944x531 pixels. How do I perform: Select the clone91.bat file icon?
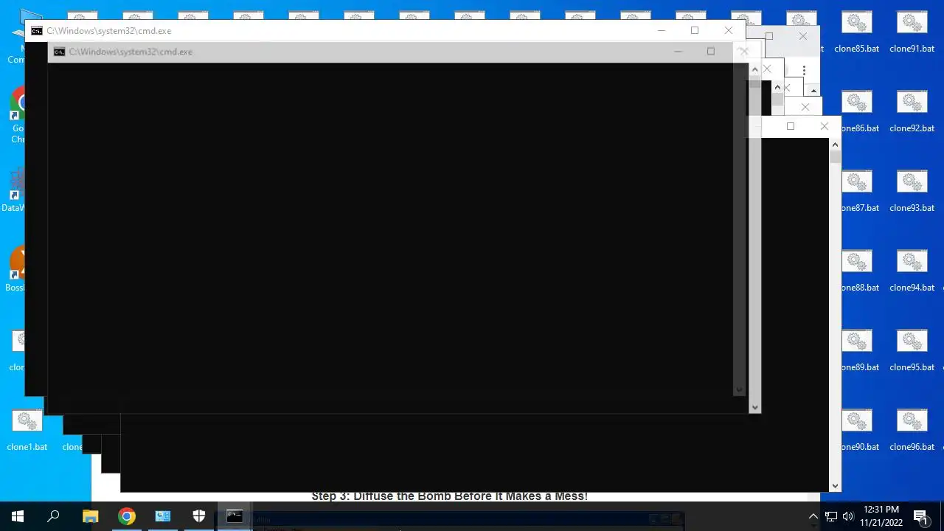tap(912, 33)
